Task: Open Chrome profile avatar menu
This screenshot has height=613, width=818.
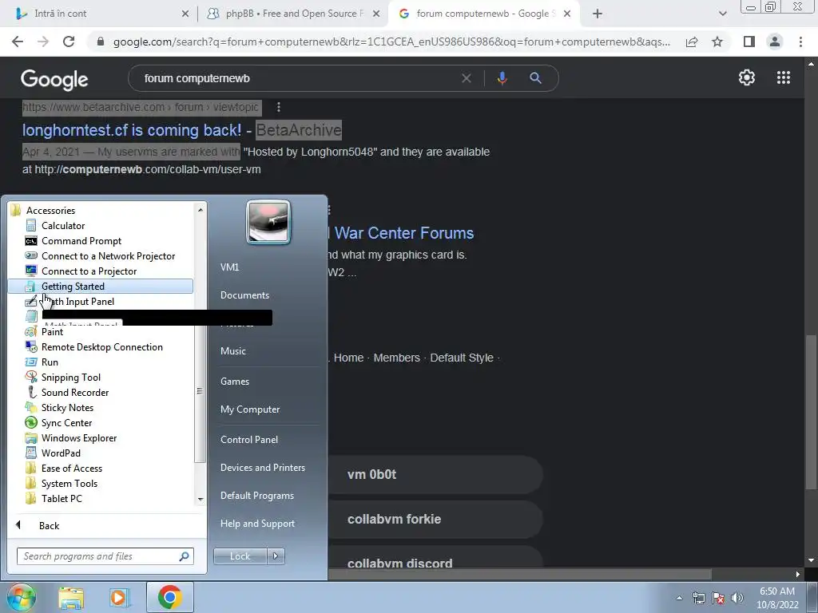Action: pos(775,42)
